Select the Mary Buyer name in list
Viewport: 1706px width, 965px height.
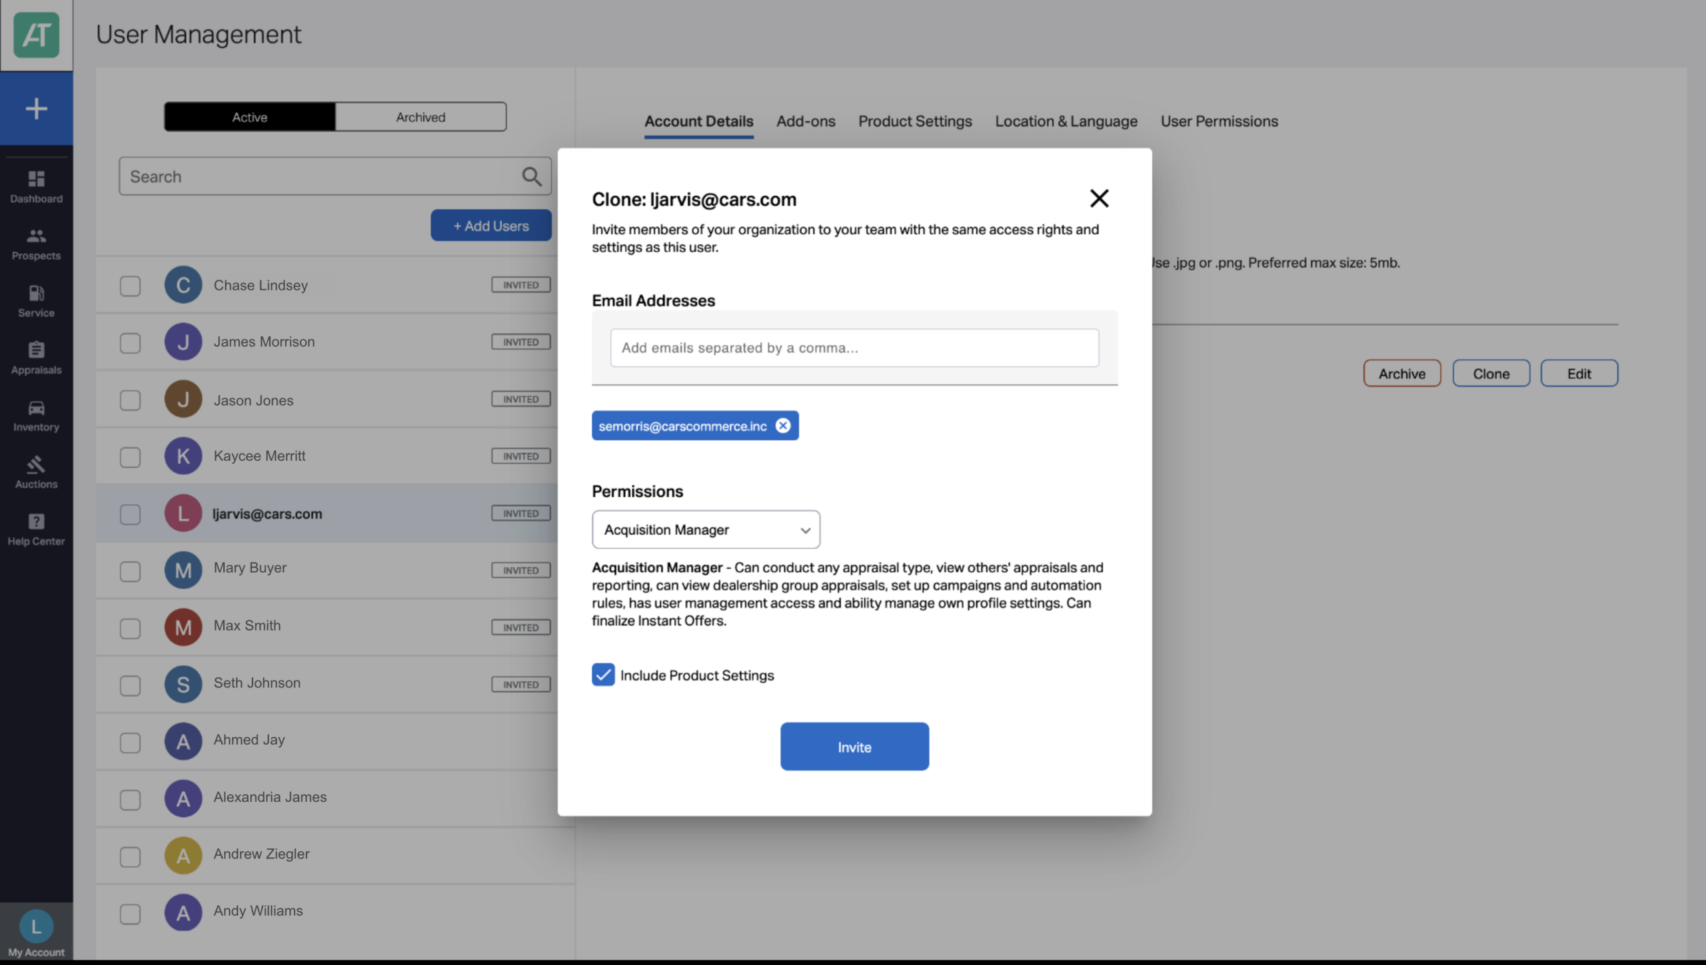[250, 567]
